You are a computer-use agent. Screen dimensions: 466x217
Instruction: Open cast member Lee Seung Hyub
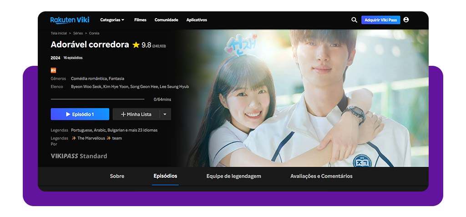174,87
